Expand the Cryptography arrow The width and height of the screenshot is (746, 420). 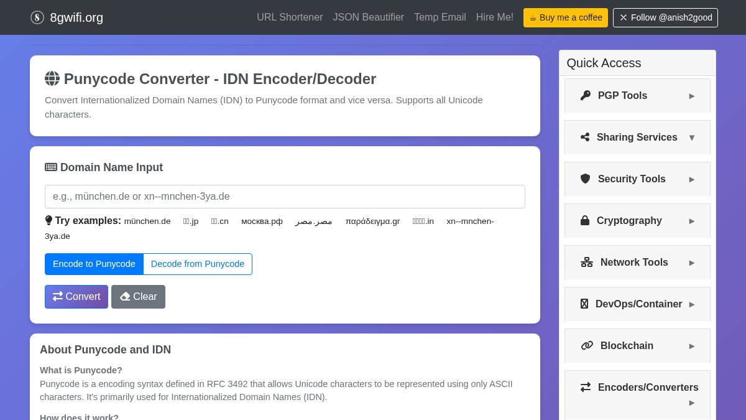coord(692,221)
